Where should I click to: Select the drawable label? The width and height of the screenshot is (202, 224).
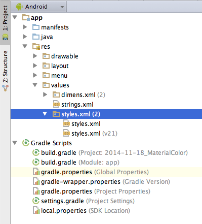[65, 56]
